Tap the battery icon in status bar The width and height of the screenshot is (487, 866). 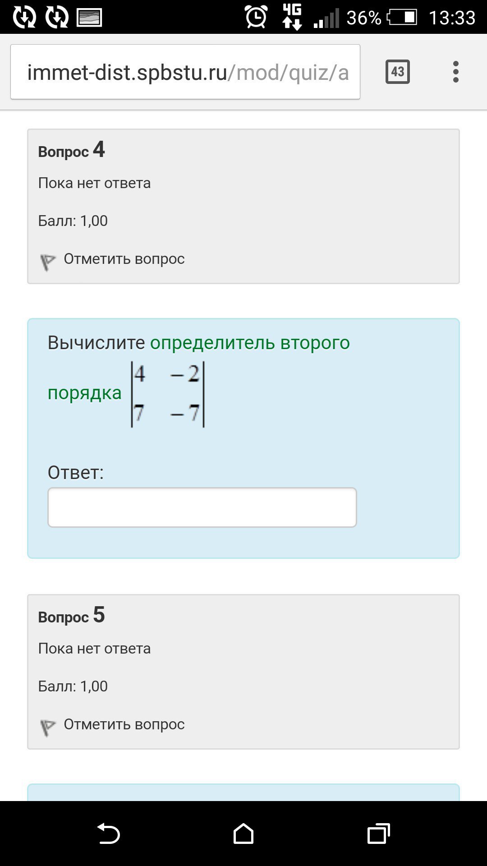(x=402, y=18)
